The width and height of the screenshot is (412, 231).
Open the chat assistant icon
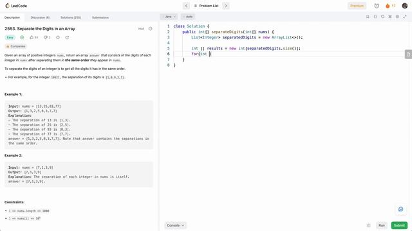[x=400, y=209]
